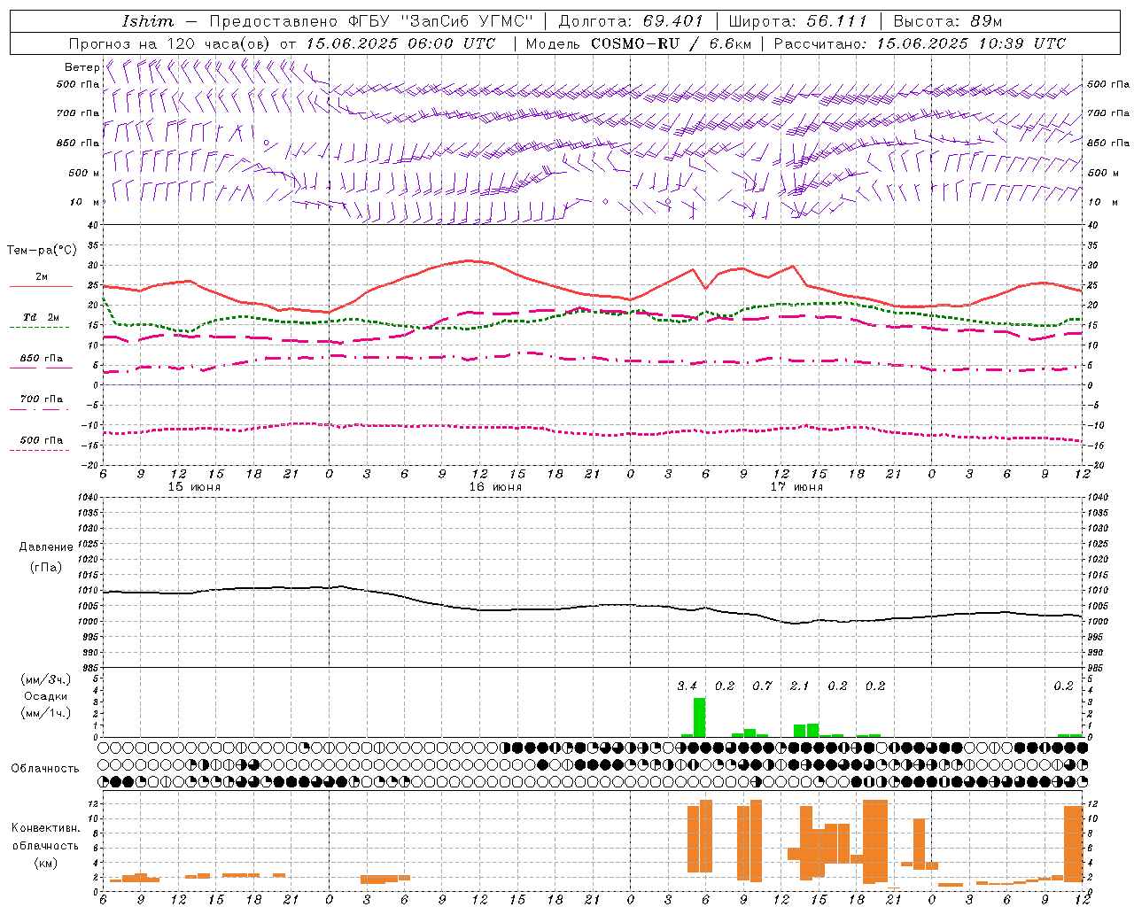Viewport: 1134px width, 907px height.
Task: Click the "16 июня" date label
Action: point(495,486)
